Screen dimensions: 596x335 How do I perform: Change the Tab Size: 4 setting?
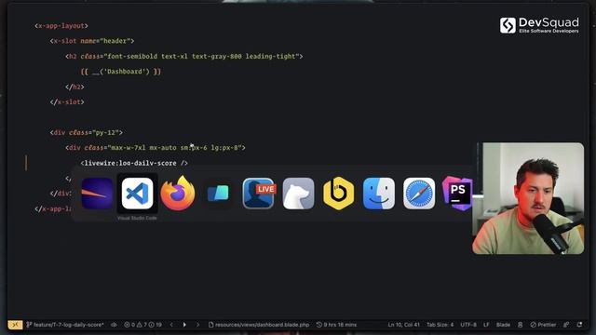tap(440, 325)
